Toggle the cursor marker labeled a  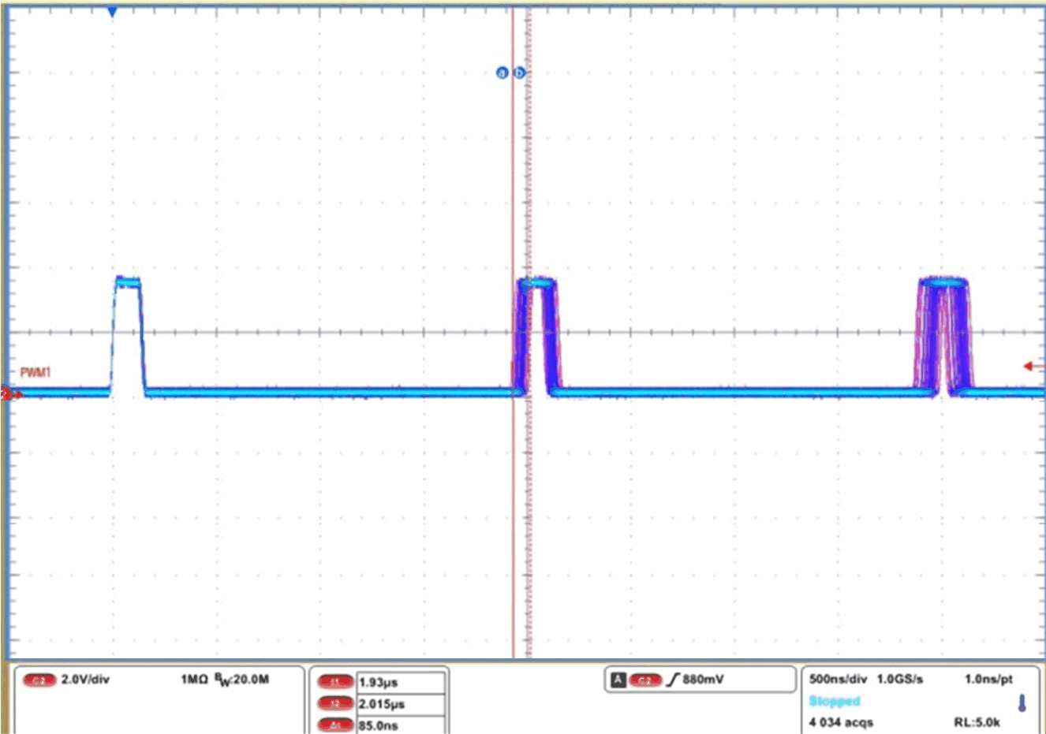[501, 73]
